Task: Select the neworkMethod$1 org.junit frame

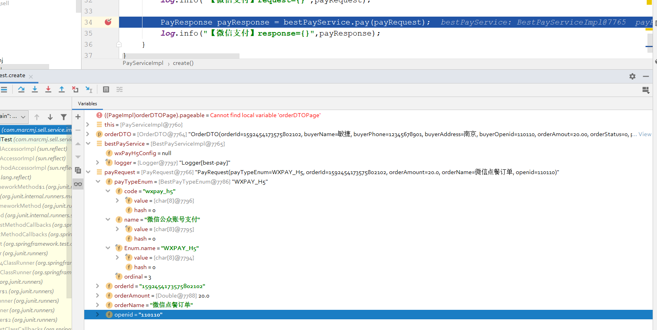Action: pos(36,187)
